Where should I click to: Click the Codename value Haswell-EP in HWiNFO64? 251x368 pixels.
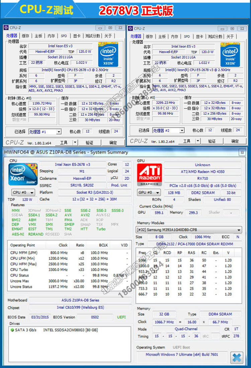[82, 178]
